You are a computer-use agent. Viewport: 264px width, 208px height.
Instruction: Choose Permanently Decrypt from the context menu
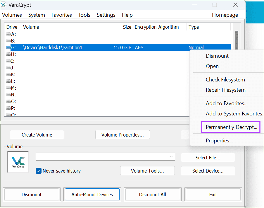point(231,127)
